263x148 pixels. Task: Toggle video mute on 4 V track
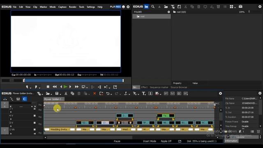click(x=35, y=116)
